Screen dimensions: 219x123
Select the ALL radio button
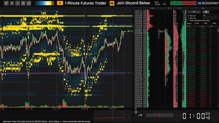pos(195,23)
